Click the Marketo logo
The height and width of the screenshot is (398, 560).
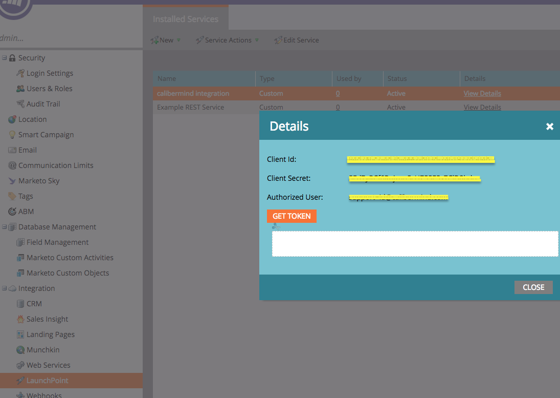click(15, 8)
